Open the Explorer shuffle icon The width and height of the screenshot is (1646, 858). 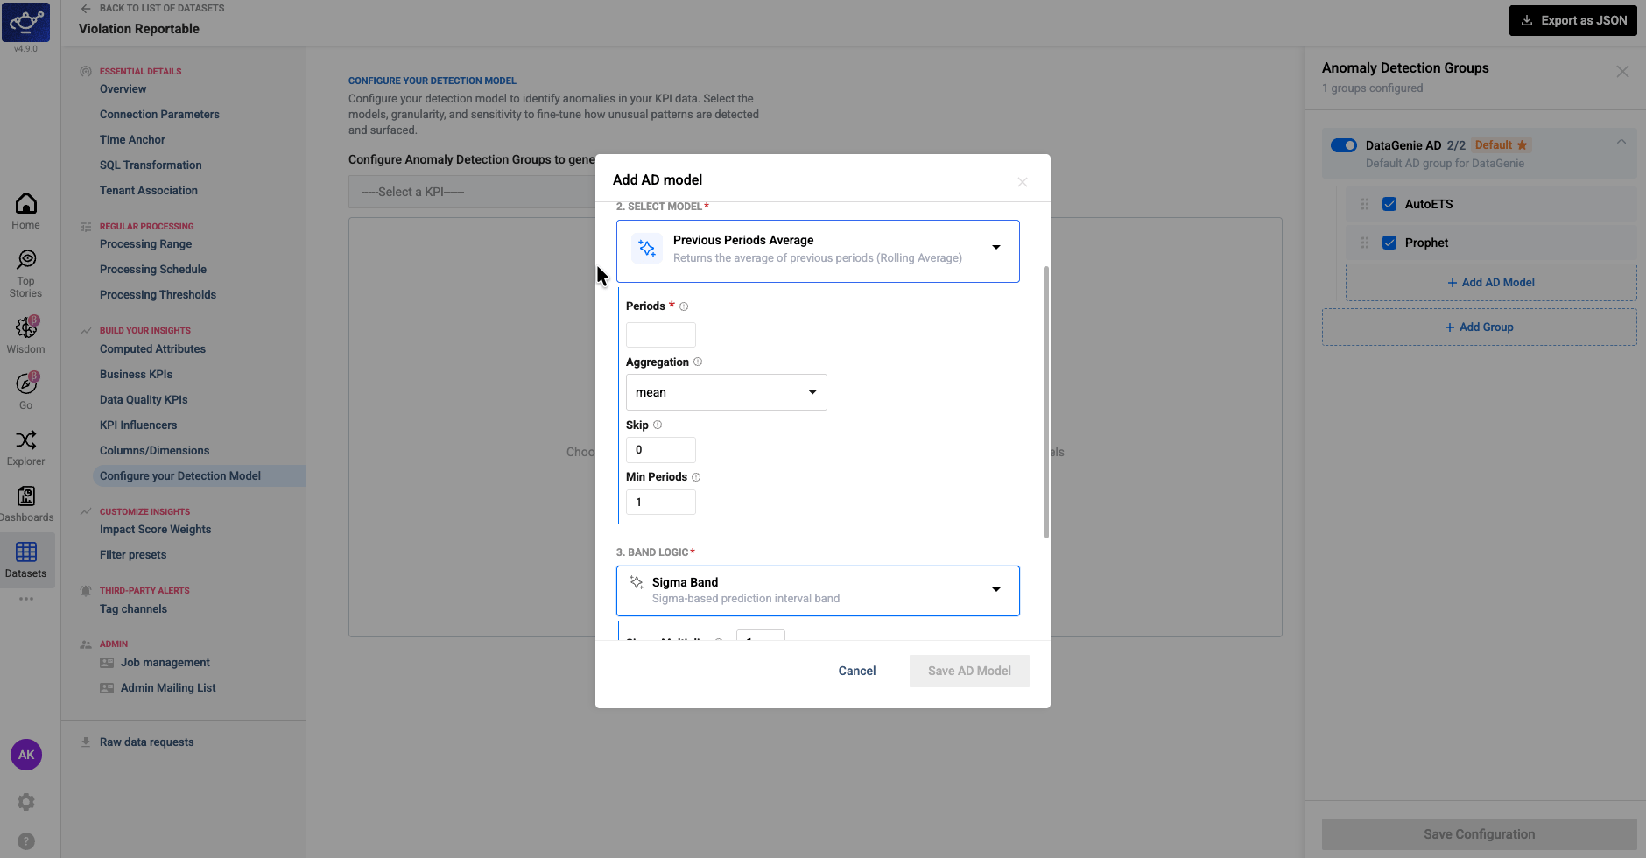[26, 440]
